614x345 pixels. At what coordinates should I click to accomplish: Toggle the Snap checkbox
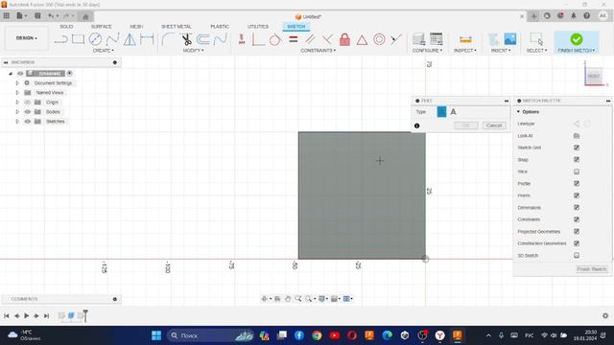(x=577, y=160)
